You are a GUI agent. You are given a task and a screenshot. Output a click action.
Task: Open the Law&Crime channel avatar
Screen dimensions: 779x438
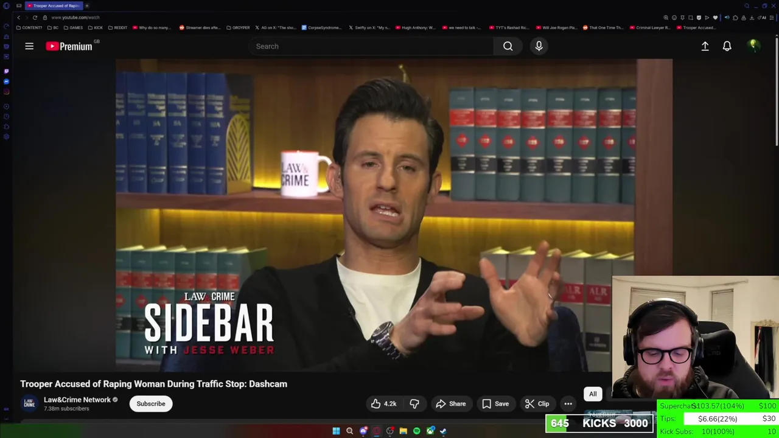coord(29,403)
